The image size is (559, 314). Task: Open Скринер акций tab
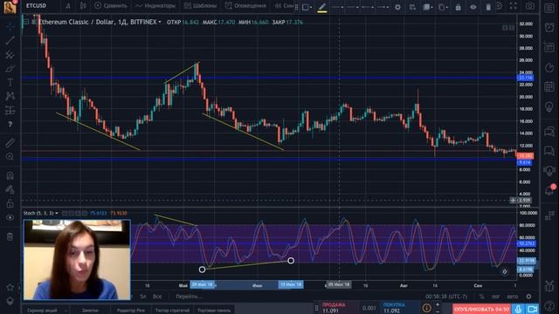42,311
